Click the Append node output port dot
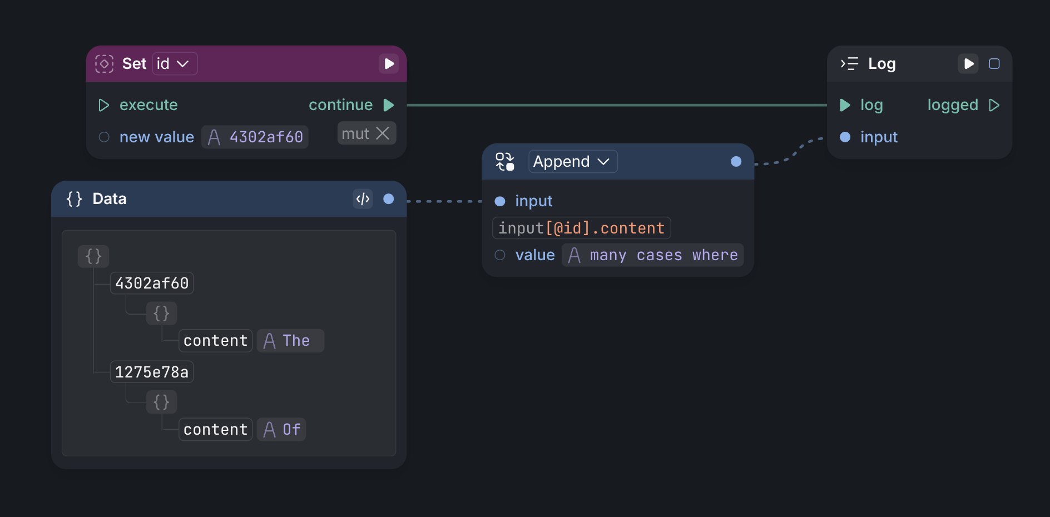Screen dimensions: 1050x517 coord(736,162)
